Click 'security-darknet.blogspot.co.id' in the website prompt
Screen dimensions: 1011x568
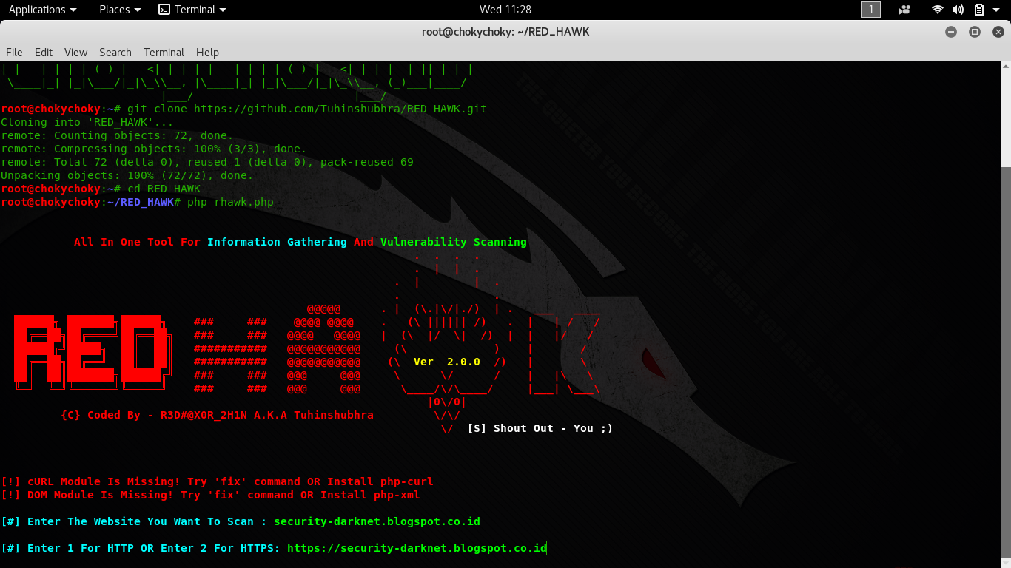tap(377, 521)
